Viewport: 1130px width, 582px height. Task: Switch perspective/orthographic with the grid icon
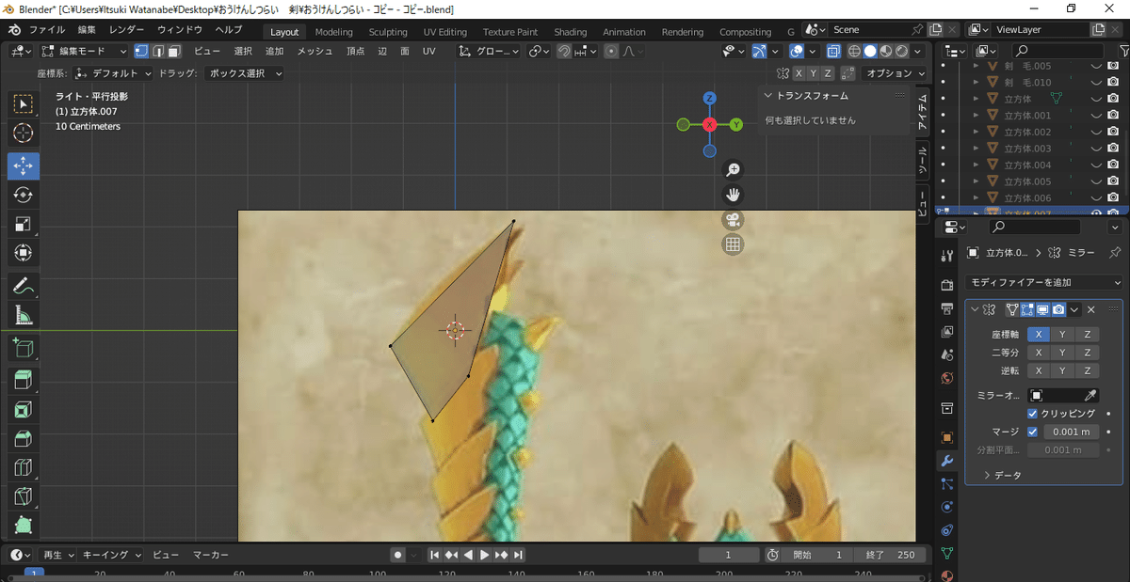733,244
